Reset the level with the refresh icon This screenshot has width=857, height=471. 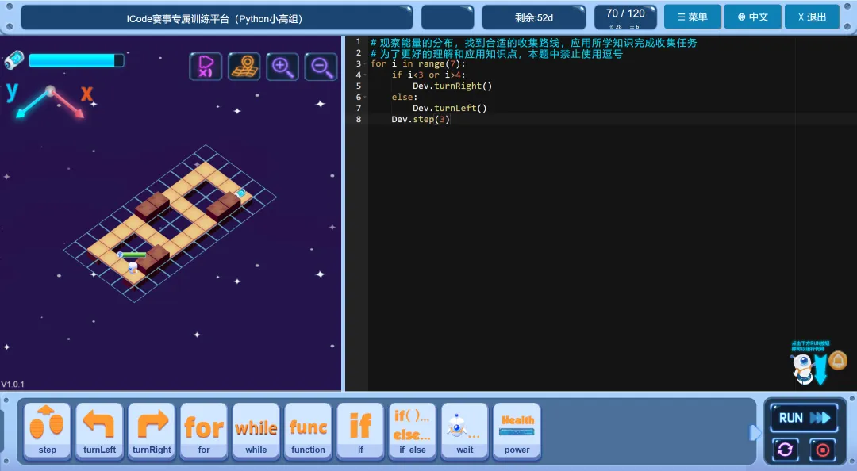click(785, 450)
